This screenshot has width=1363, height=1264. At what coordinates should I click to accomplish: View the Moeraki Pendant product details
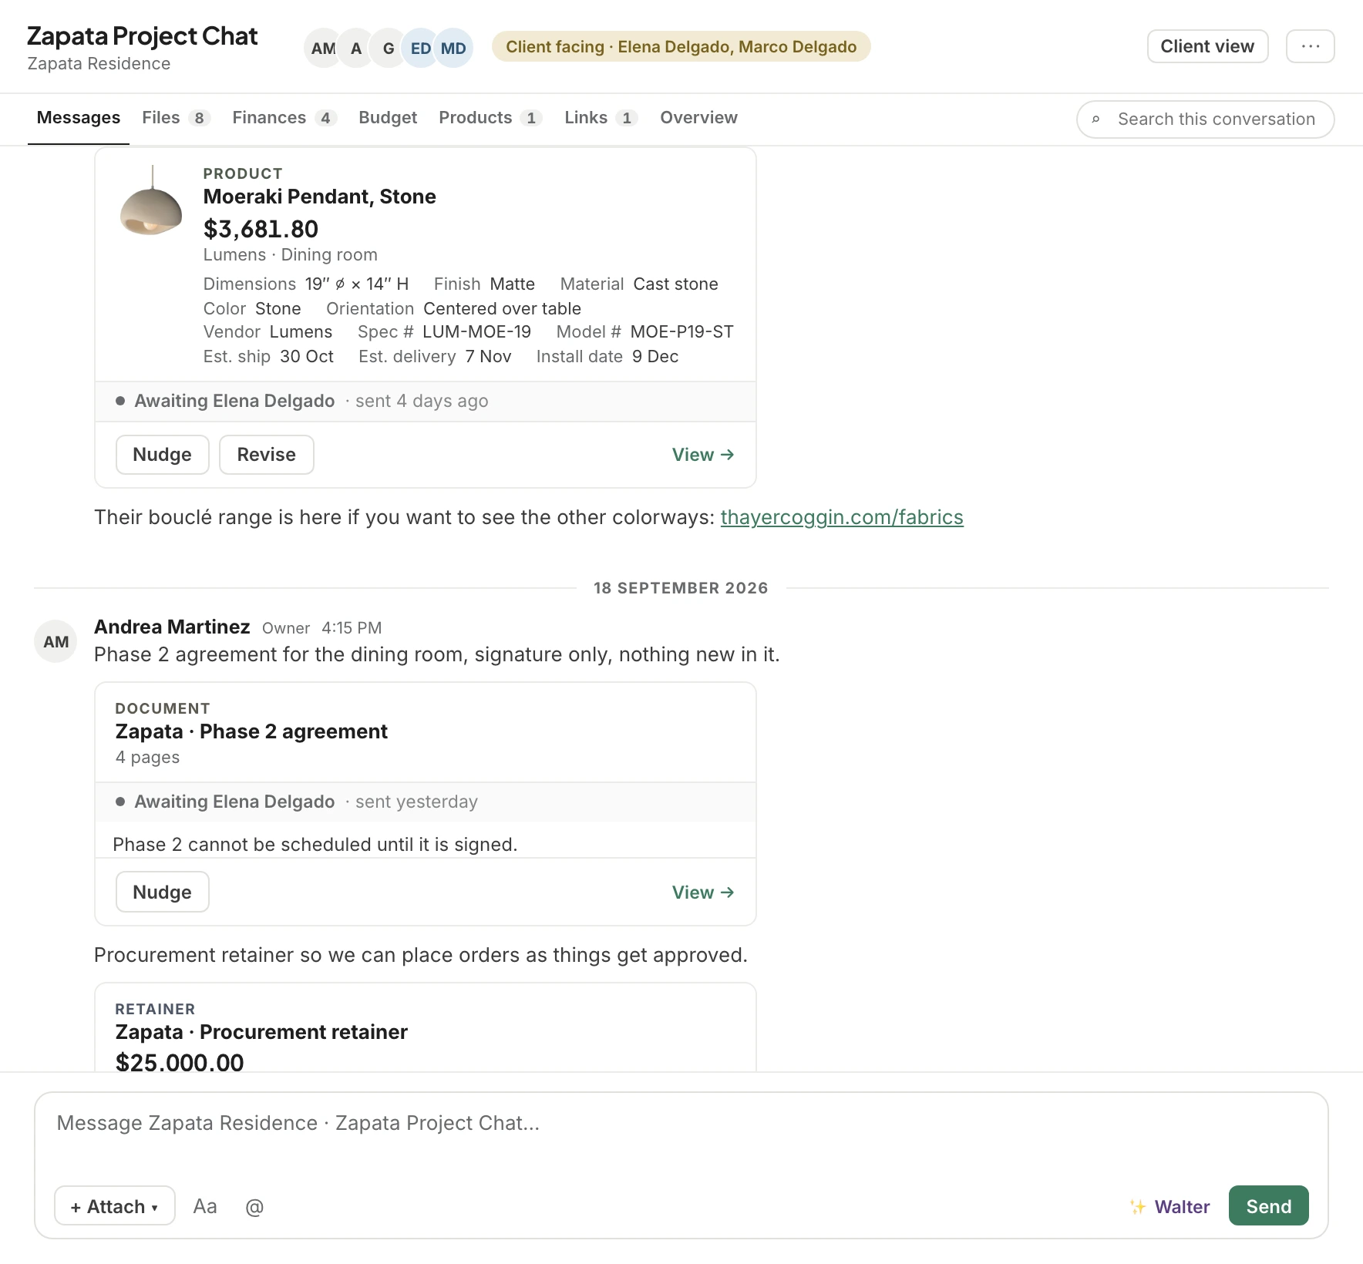702,455
